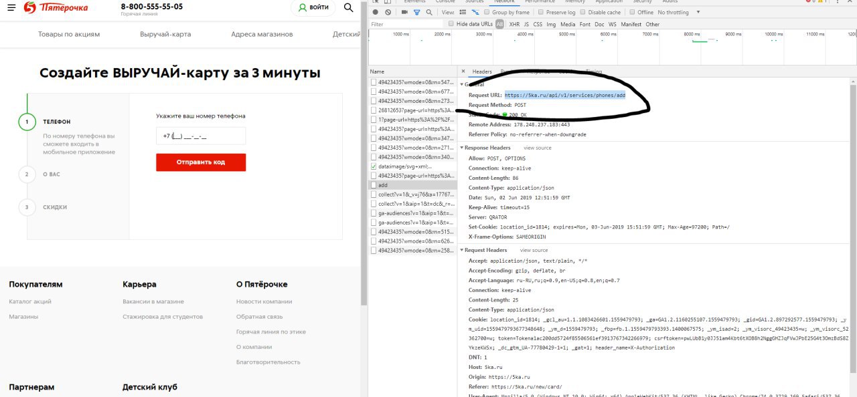
Task: Open Адреса магазинов nav item
Action: tap(262, 34)
